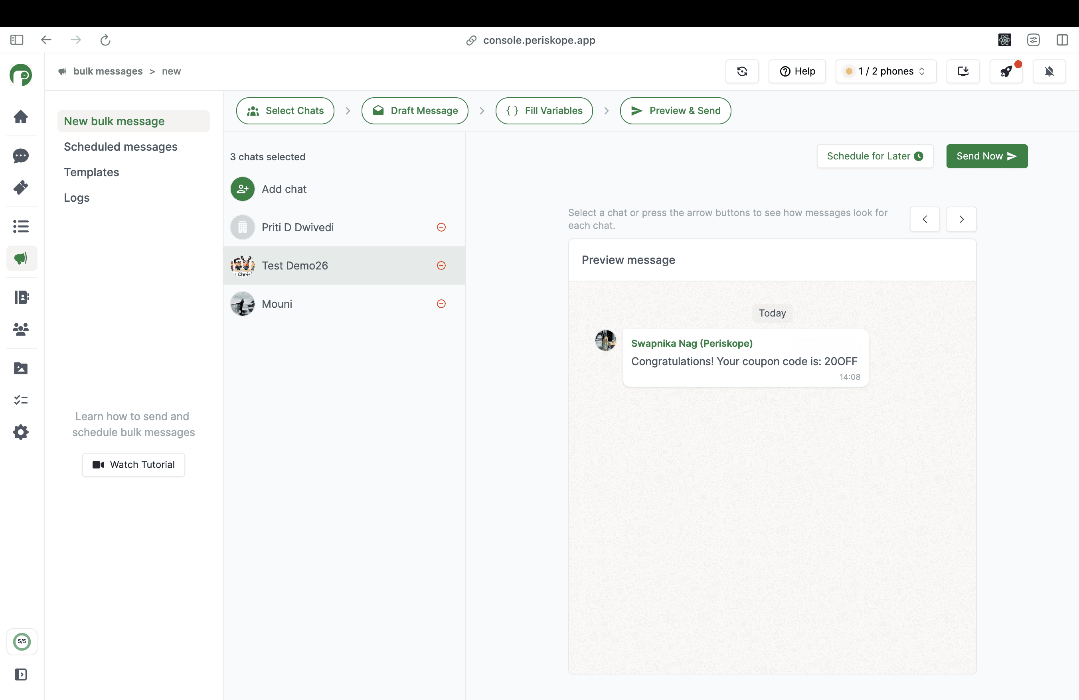This screenshot has height=700, width=1079.
Task: Open the bulk messages megaphone icon
Action: click(x=21, y=259)
